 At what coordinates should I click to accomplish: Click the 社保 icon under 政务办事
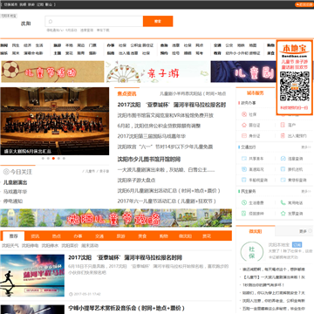pyautogui.click(x=244, y=114)
